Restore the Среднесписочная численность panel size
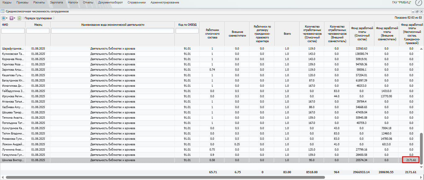 pyautogui.click(x=417, y=11)
